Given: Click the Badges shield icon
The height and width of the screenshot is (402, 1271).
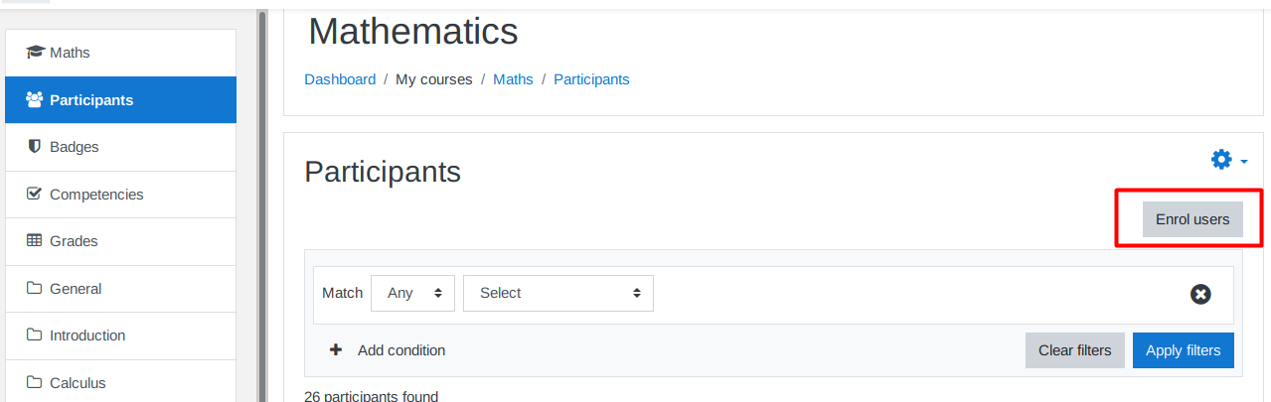Looking at the screenshot, I should pyautogui.click(x=35, y=147).
